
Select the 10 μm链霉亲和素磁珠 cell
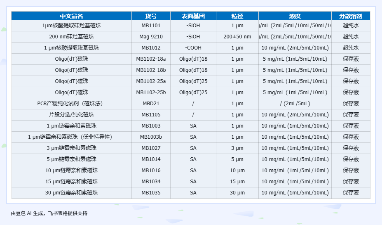point(71,171)
